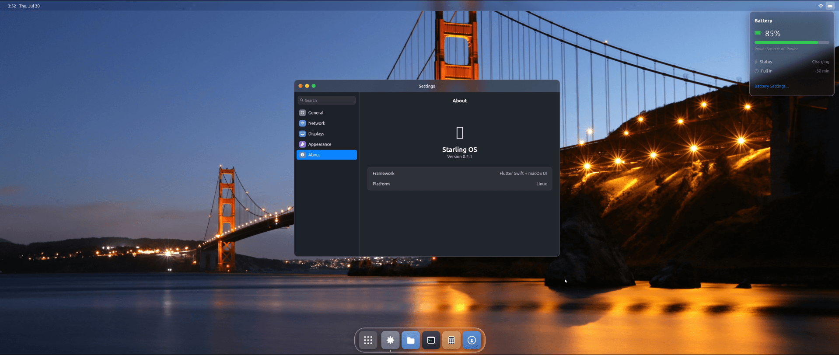
Task: Click the Settings window title
Action: [x=427, y=86]
